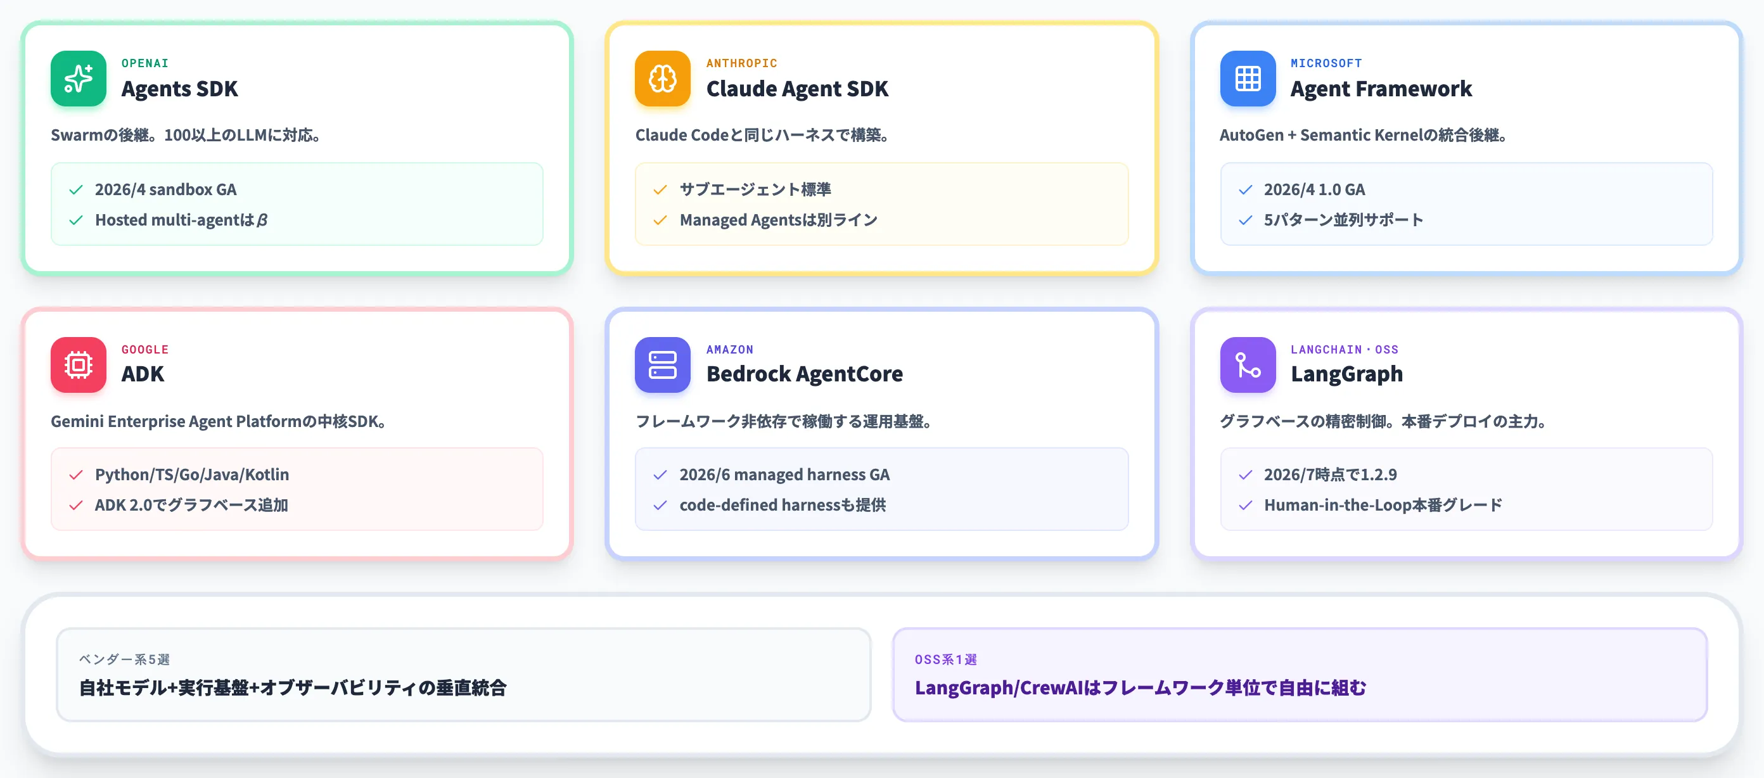This screenshot has width=1764, height=778.
Task: Click the checkmark beside 'Managed Agentsは別ライン'
Action: coord(660,220)
